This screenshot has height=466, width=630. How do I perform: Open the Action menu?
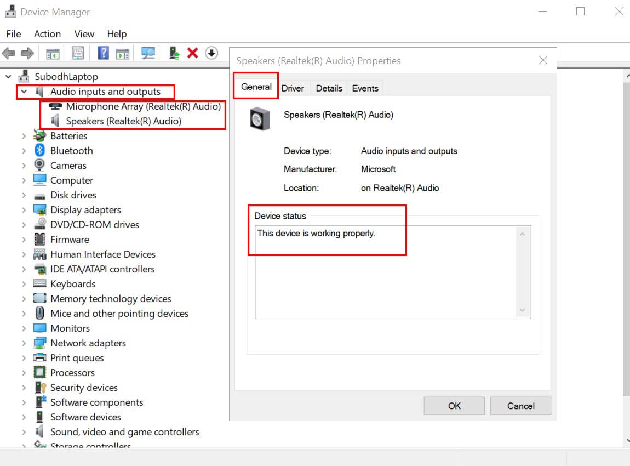point(47,33)
